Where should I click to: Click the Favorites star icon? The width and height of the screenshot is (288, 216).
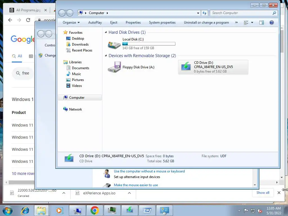coord(65,32)
